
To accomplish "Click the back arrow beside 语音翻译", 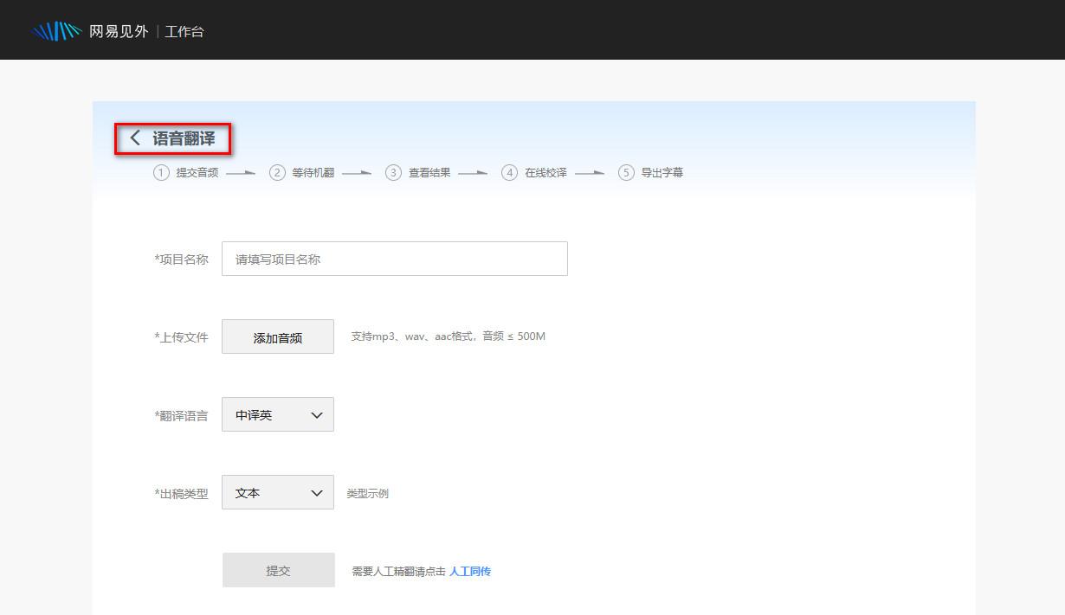I will [x=135, y=138].
